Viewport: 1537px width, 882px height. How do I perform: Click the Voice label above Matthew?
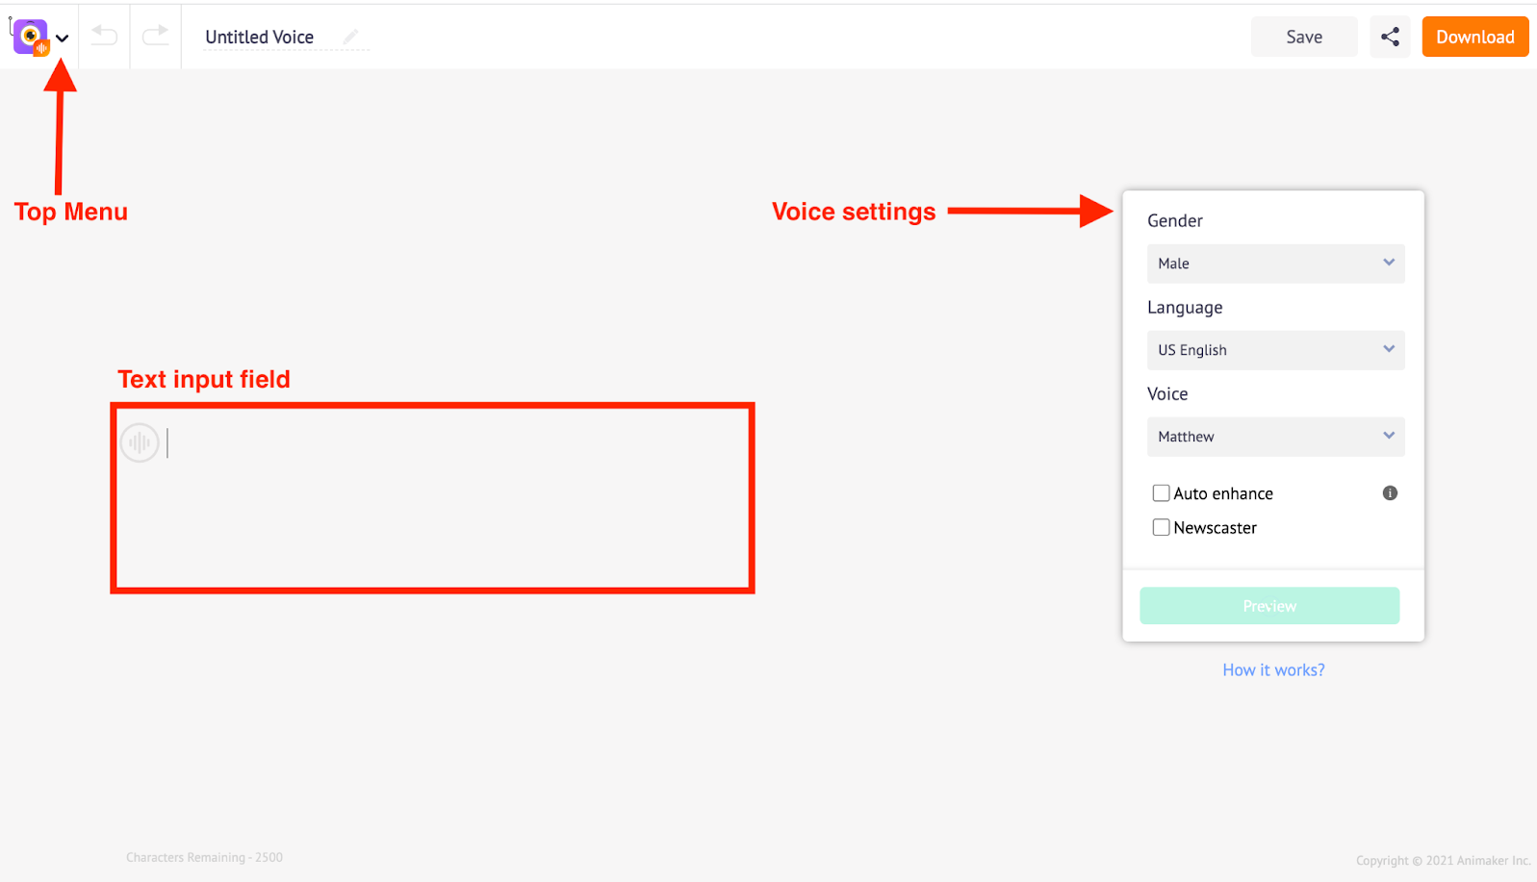[1167, 393]
